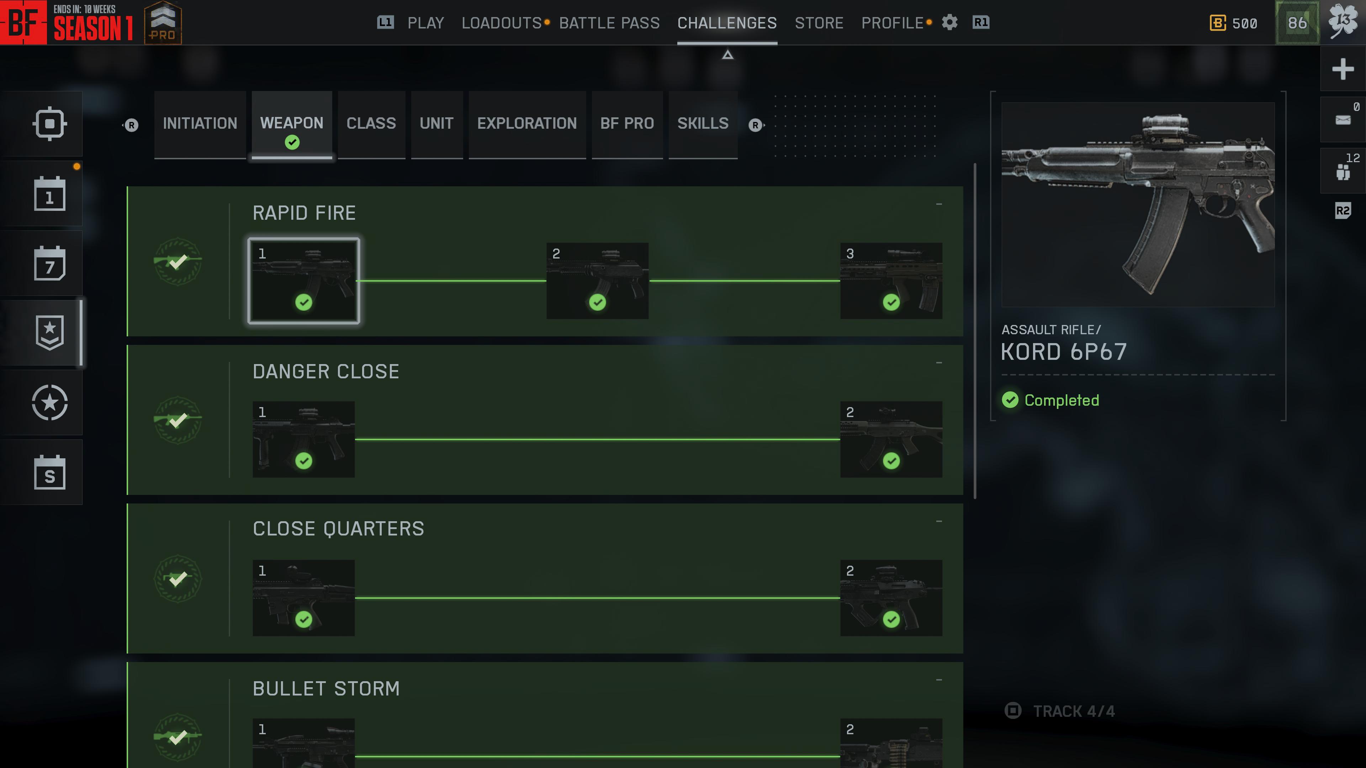Click the Rapid Fire completion badge
Viewport: 1366px width, 768px height.
click(x=178, y=261)
